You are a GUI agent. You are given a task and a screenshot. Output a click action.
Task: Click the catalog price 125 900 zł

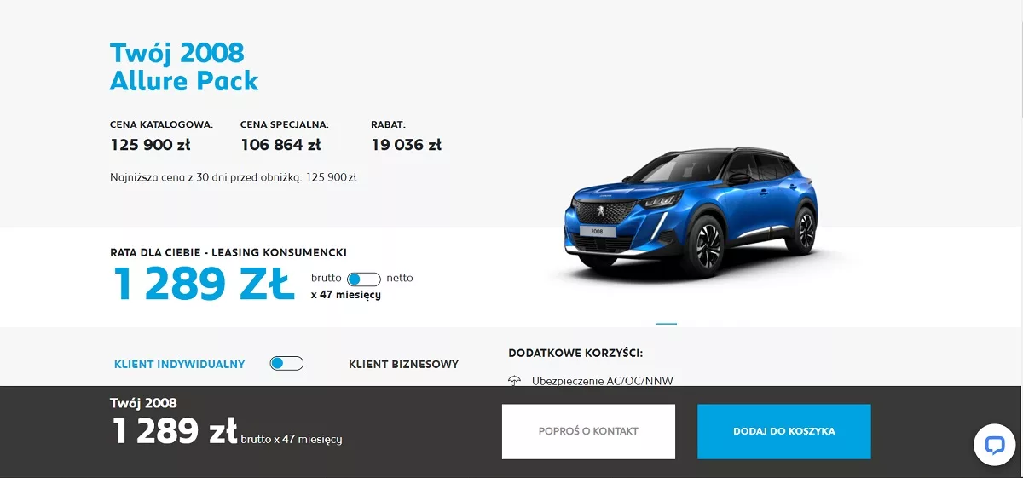(150, 145)
